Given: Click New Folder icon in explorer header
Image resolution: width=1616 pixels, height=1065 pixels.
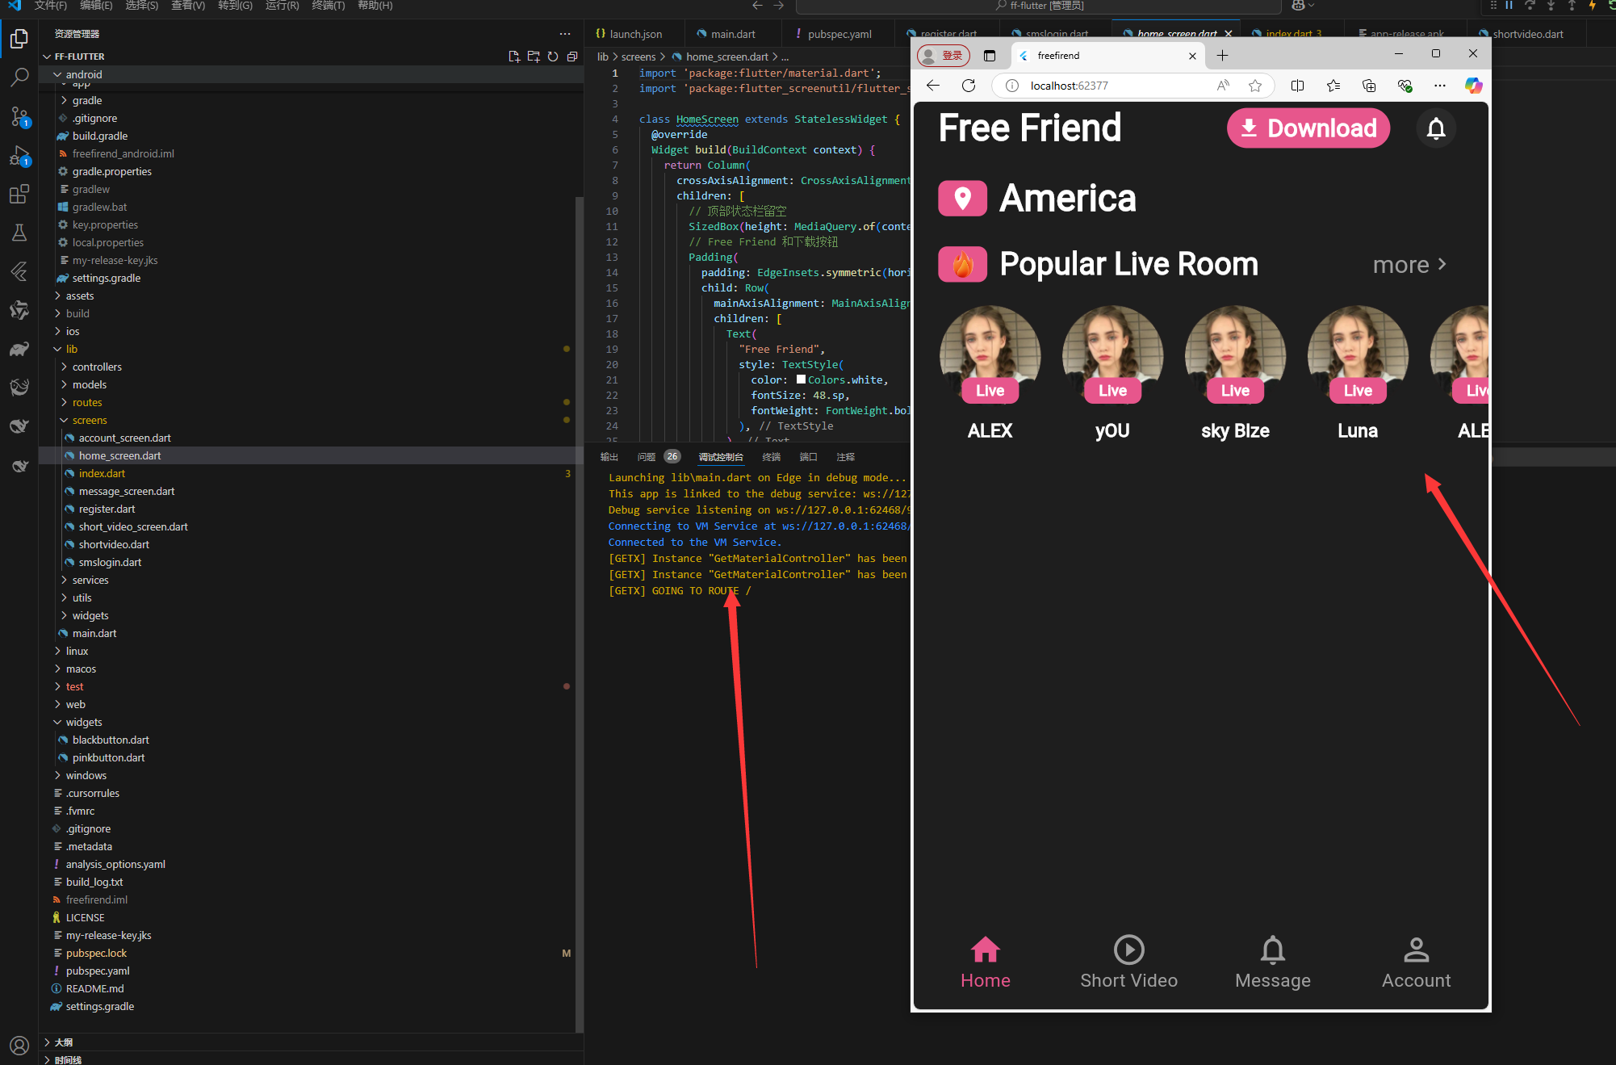Looking at the screenshot, I should [533, 57].
